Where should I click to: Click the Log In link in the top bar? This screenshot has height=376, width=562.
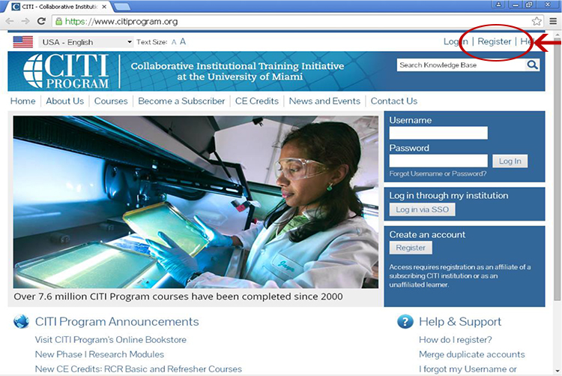456,41
